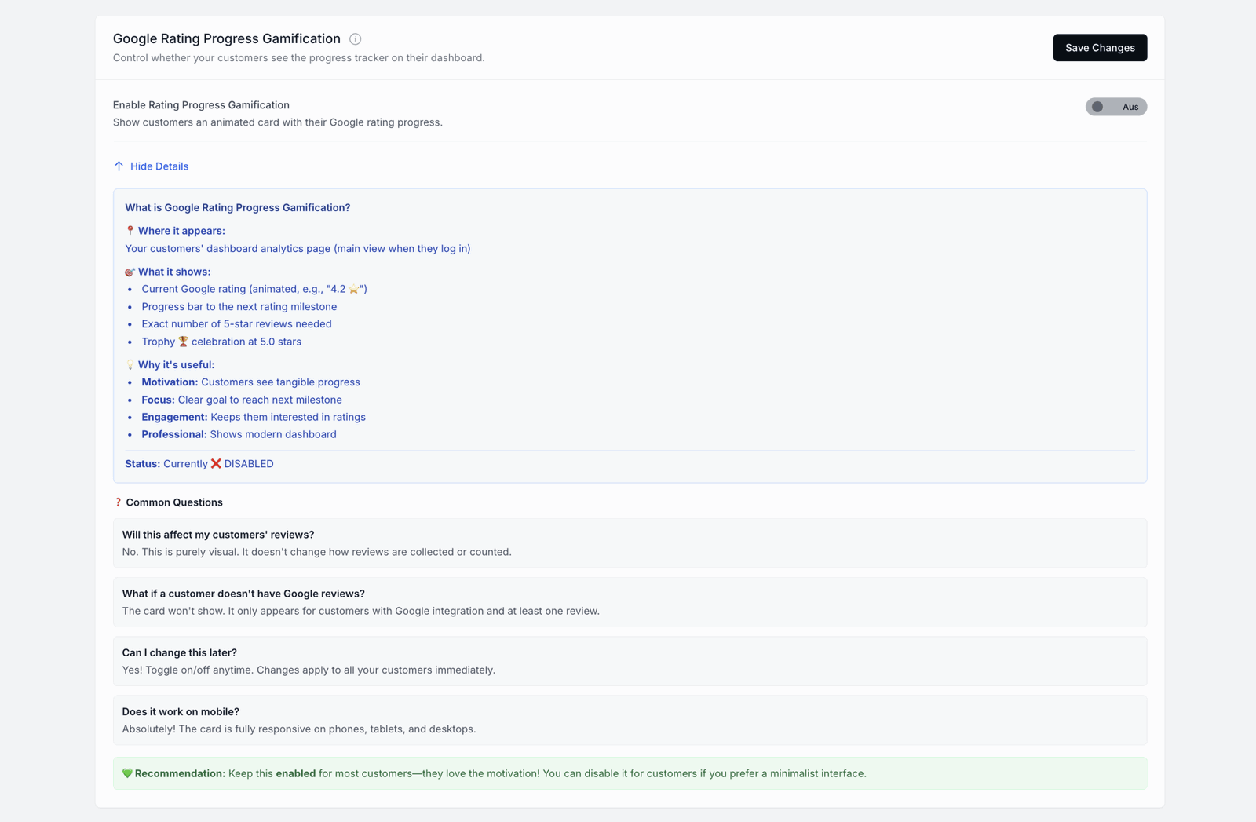The width and height of the screenshot is (1256, 822).
Task: Click the location pin icon before Where it appears
Action: (x=129, y=230)
